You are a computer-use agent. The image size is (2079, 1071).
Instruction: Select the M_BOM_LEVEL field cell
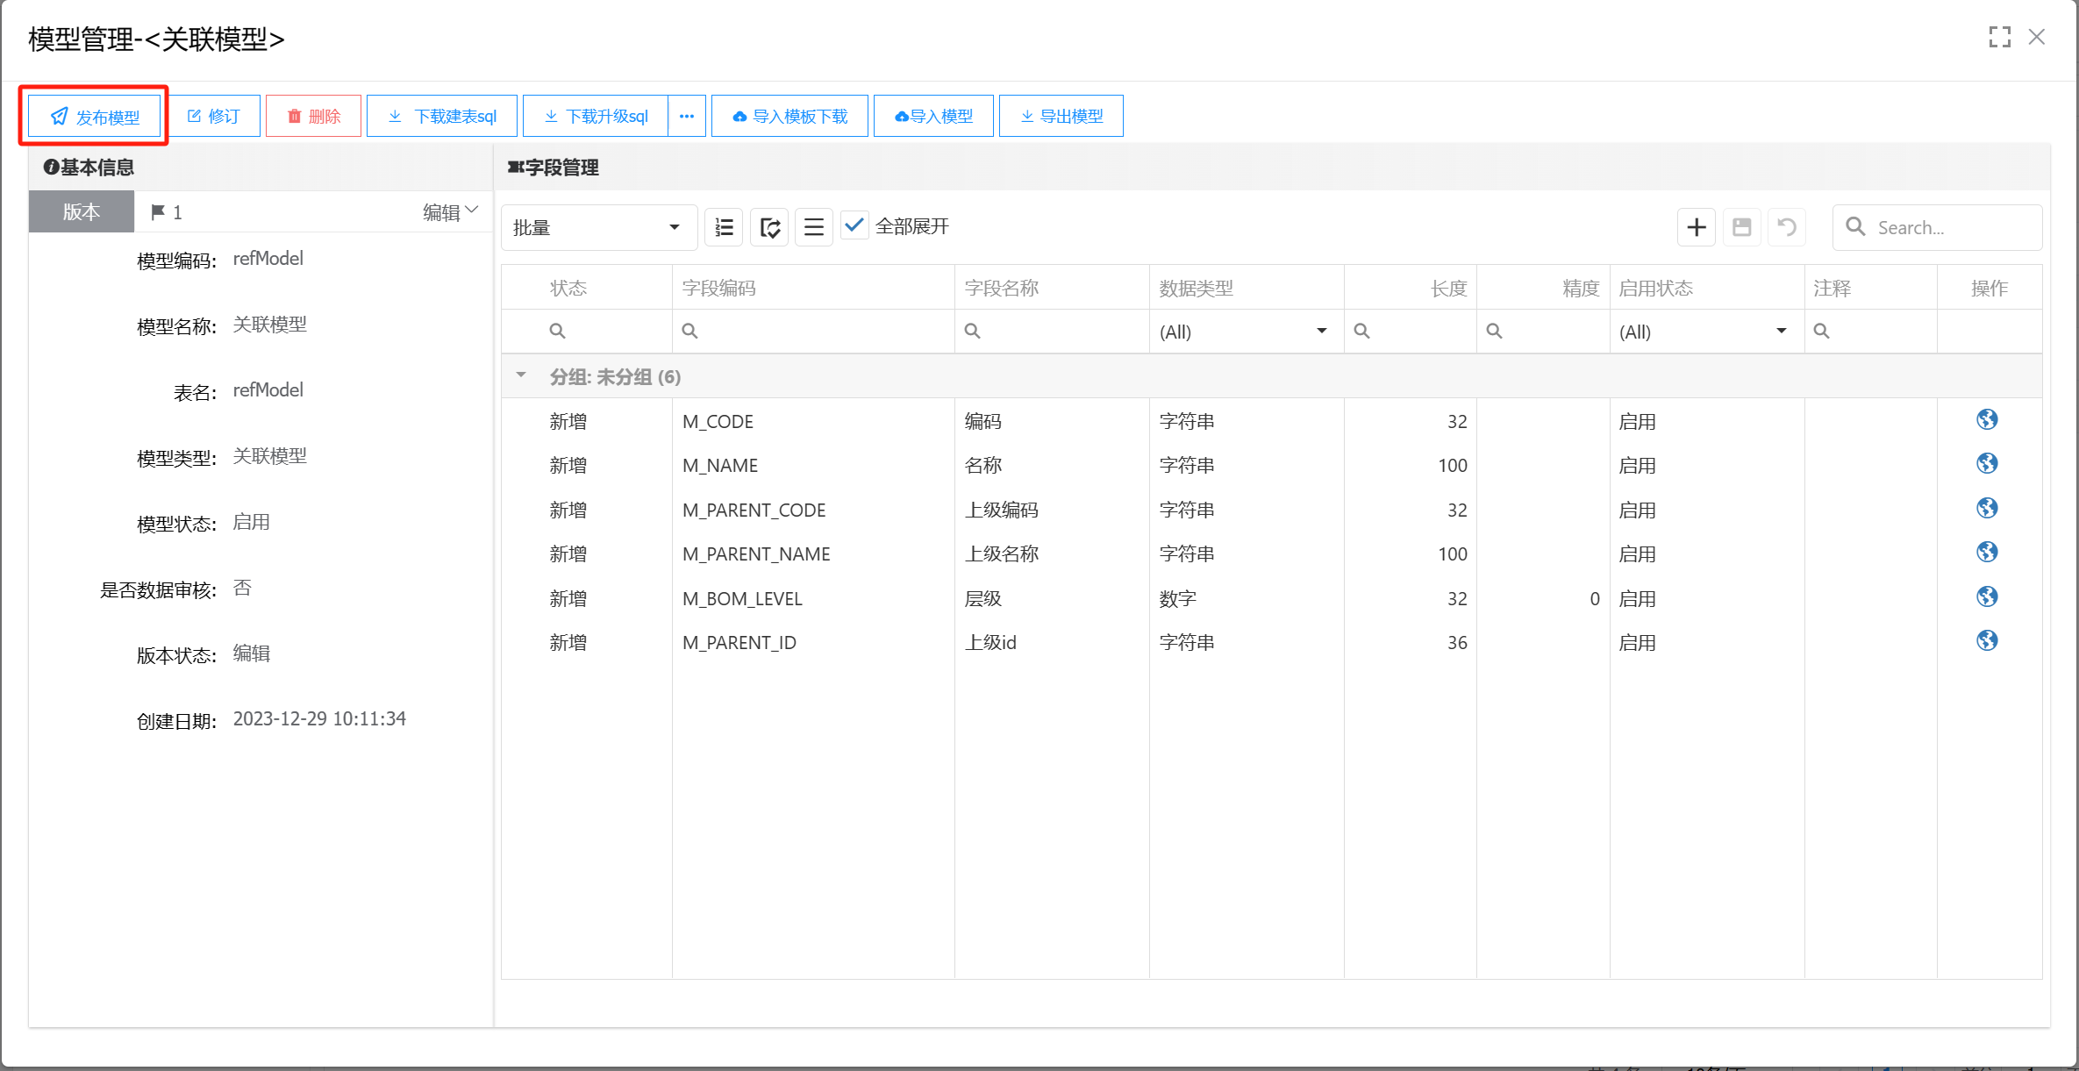[814, 599]
